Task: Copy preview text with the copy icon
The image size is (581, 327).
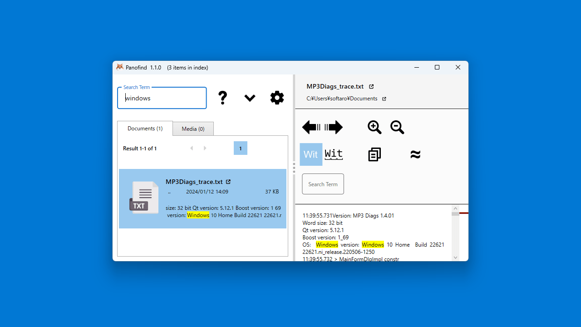Action: pos(374,154)
